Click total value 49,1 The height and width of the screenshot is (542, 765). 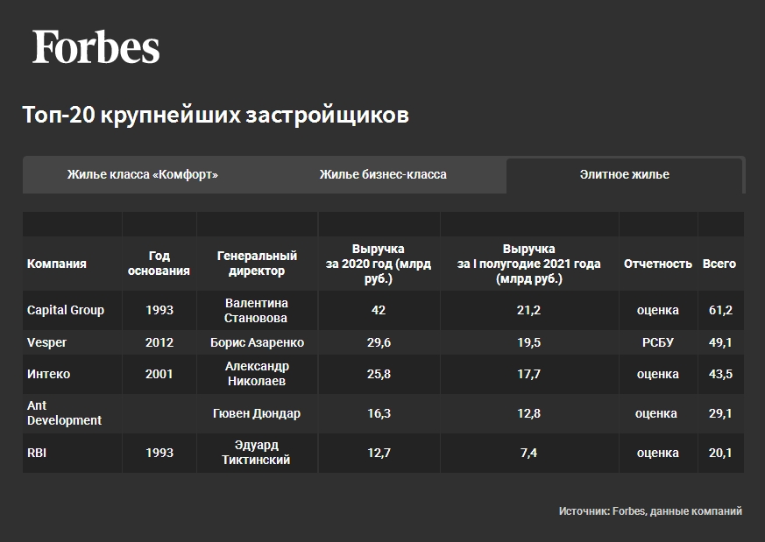click(x=720, y=342)
